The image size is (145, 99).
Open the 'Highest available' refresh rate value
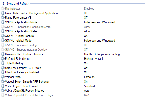point(94,59)
